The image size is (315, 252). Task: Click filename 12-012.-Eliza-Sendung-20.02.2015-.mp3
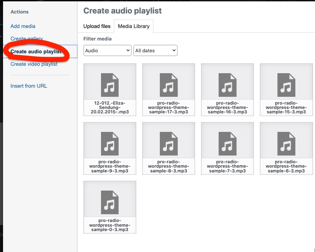[110, 108]
